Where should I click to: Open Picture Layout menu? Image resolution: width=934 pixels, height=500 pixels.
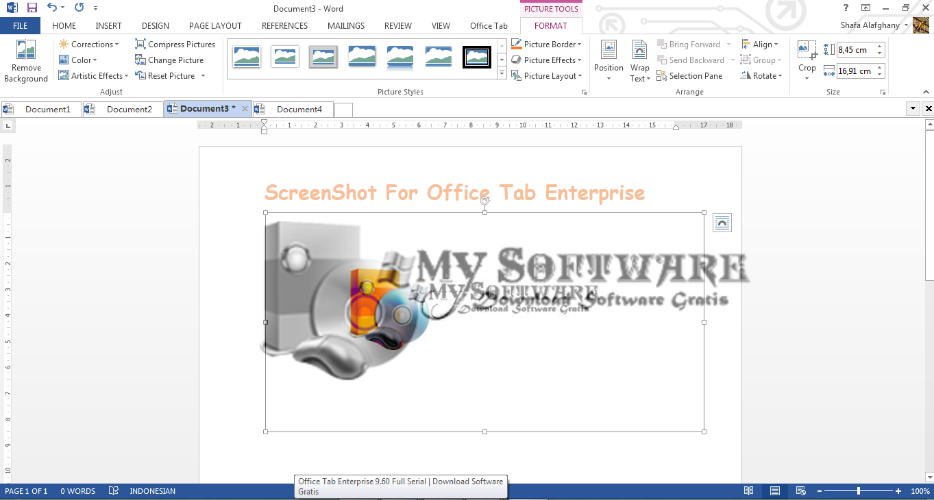point(546,76)
